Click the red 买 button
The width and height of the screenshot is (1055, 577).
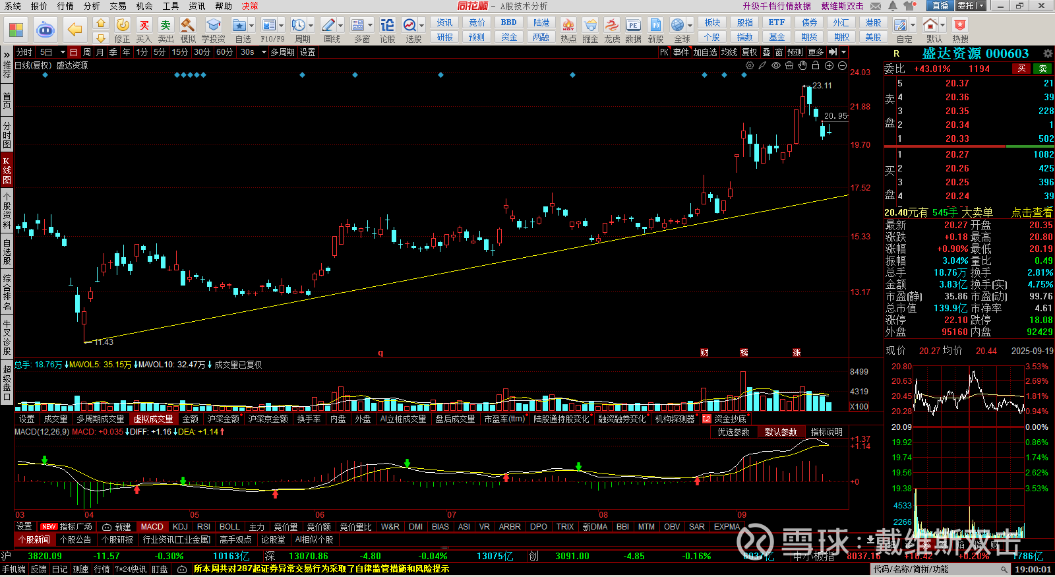pyautogui.click(x=1021, y=69)
